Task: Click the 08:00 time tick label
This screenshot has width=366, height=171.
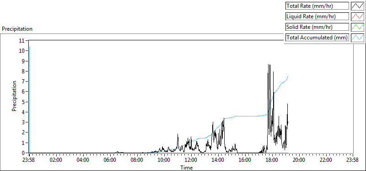Action: 137,160
